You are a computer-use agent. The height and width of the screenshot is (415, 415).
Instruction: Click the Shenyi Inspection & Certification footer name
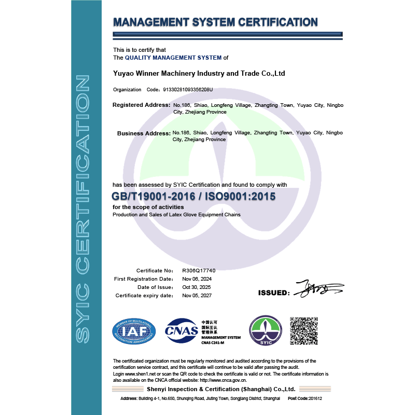point(220,389)
